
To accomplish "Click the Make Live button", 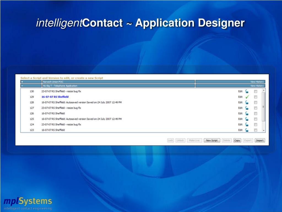I will click(194, 141).
